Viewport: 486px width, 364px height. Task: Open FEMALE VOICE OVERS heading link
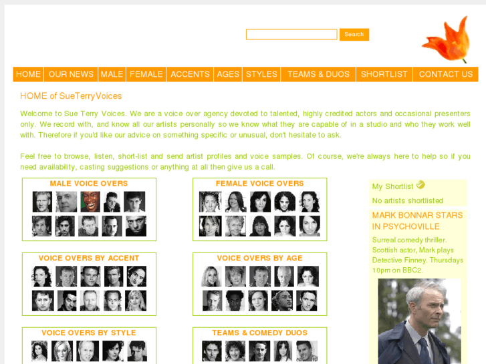[260, 184]
